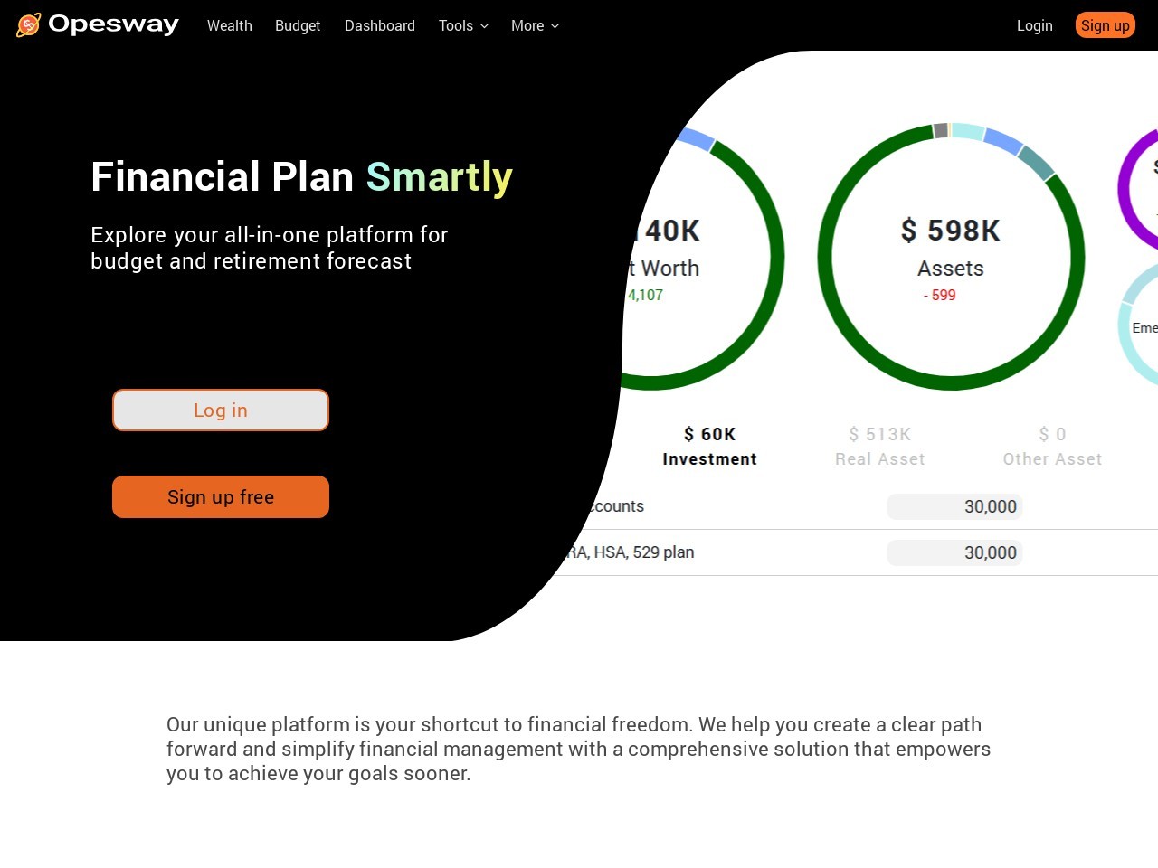Click the Opesway brand name
Screen dimensions: 1158x868
tap(113, 24)
